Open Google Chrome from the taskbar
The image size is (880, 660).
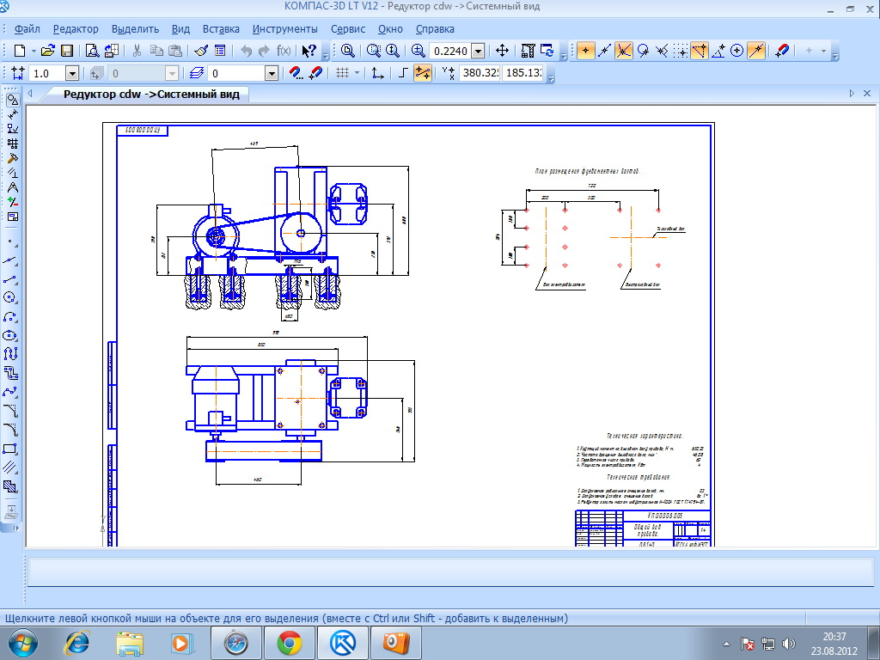pos(289,643)
